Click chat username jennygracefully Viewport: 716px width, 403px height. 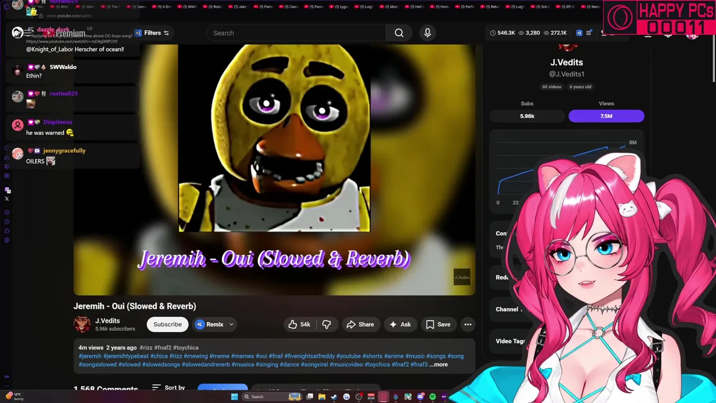coord(64,151)
